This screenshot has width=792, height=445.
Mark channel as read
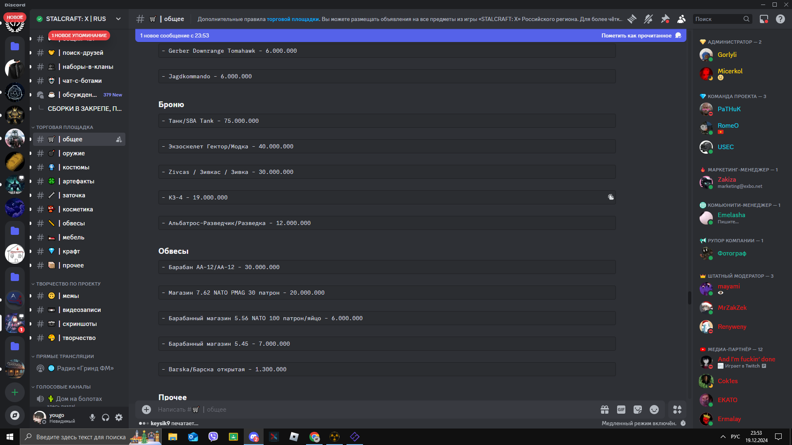coord(641,35)
